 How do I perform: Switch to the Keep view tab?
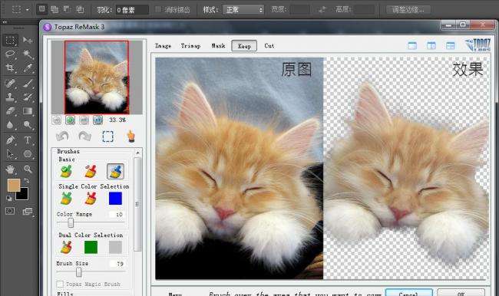(244, 46)
